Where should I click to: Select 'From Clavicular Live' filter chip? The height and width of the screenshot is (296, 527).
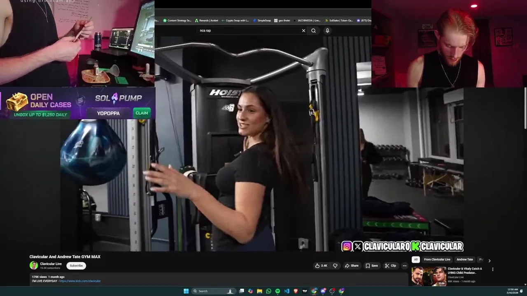[437, 259]
